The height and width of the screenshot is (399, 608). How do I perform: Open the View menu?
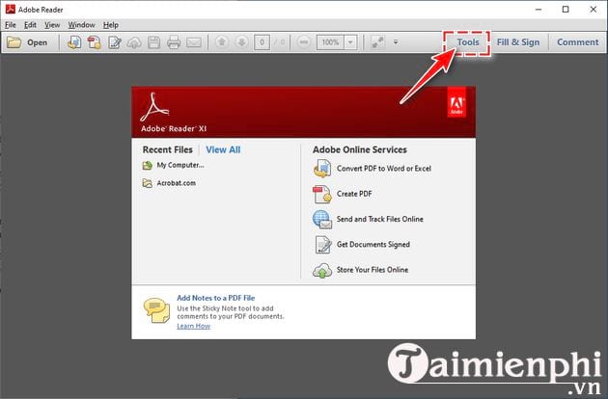[x=52, y=25]
